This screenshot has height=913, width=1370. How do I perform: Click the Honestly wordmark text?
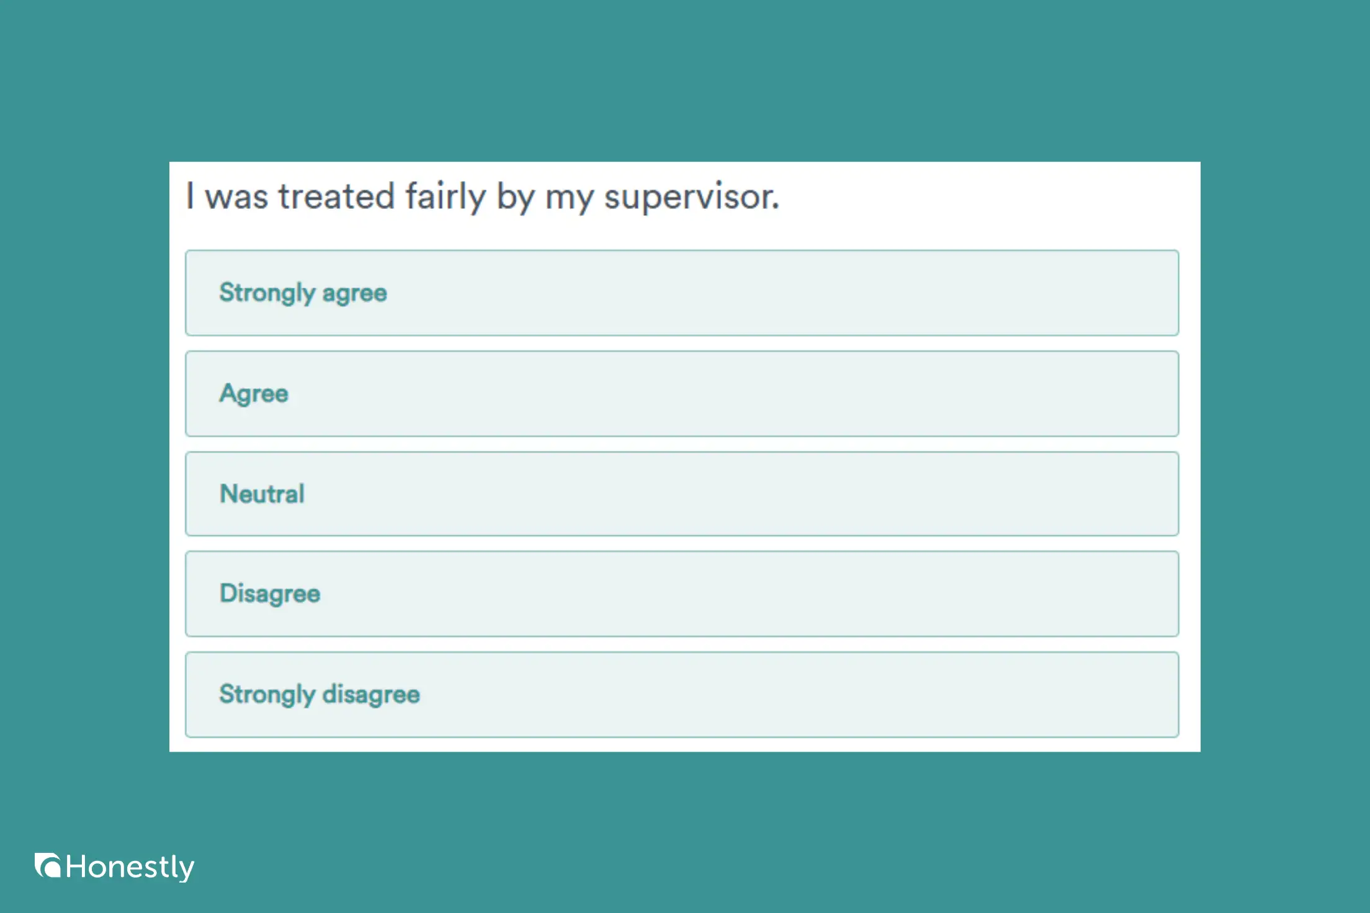(132, 866)
